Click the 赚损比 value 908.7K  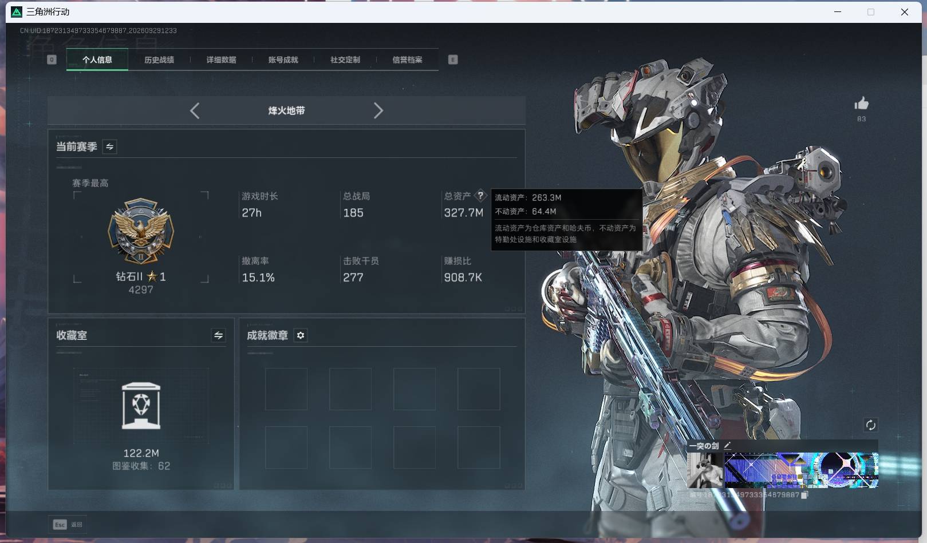[463, 278]
